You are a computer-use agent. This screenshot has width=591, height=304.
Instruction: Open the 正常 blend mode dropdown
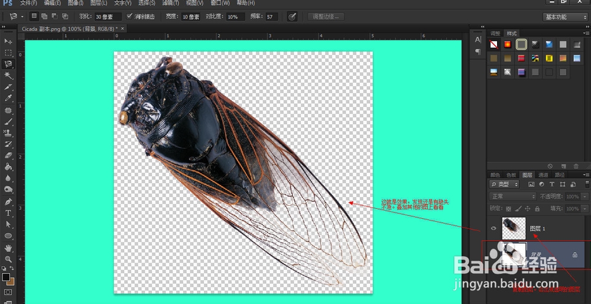point(512,196)
